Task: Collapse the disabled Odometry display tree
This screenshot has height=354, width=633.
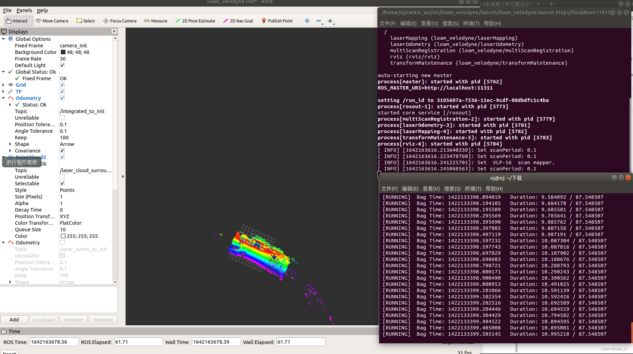Action: pyautogui.click(x=3, y=242)
